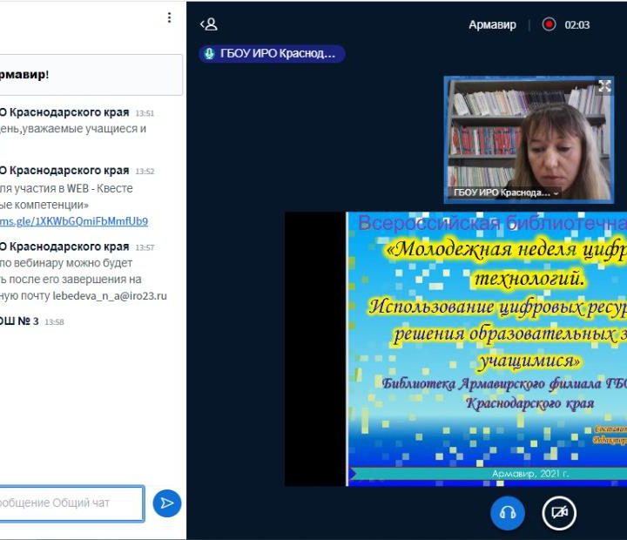Click the red recording indicator icon
627x540 pixels.
point(549,24)
